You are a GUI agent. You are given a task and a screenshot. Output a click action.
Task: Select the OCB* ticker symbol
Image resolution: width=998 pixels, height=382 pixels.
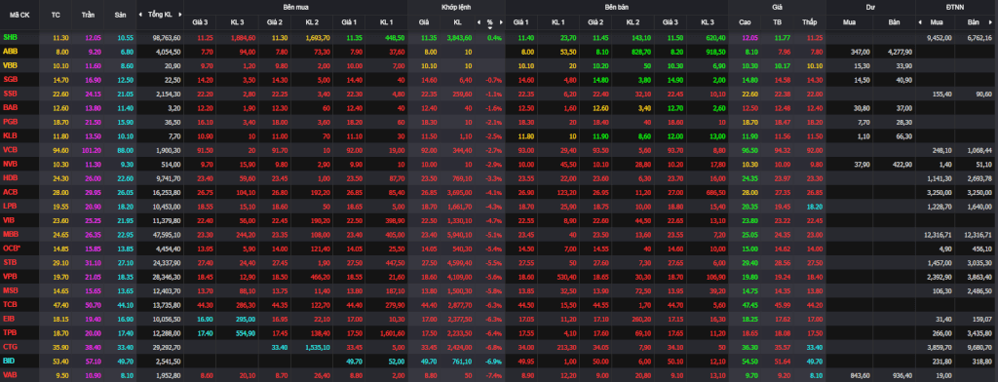(x=11, y=248)
